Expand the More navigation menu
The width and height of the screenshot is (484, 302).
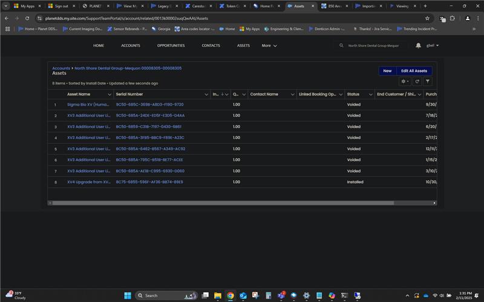269,46
